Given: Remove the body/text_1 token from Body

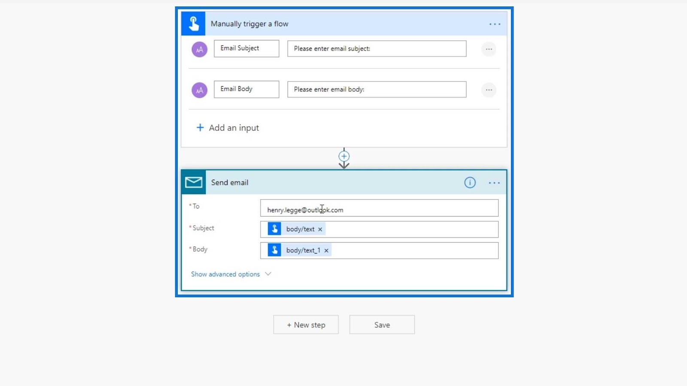Looking at the screenshot, I should [326, 250].
